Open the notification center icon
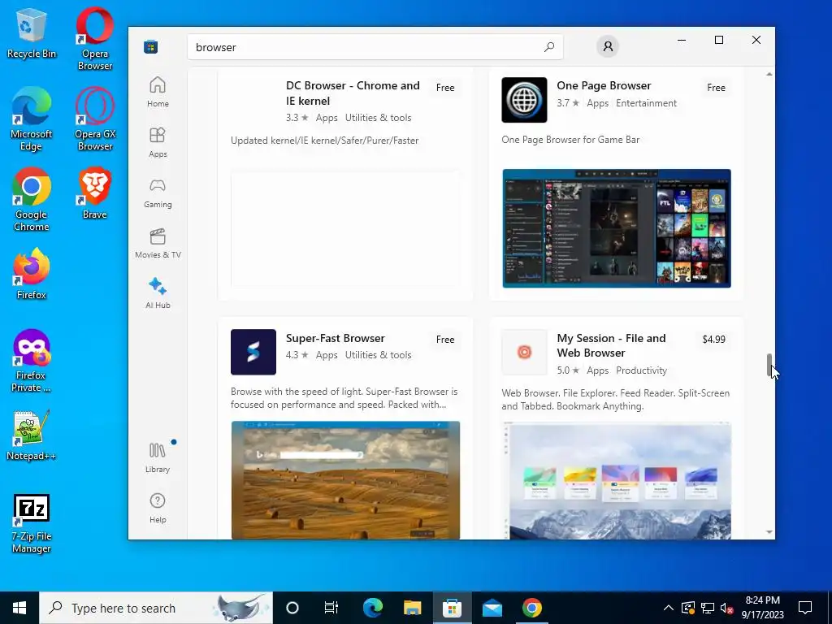The width and height of the screenshot is (832, 624). pos(805,608)
